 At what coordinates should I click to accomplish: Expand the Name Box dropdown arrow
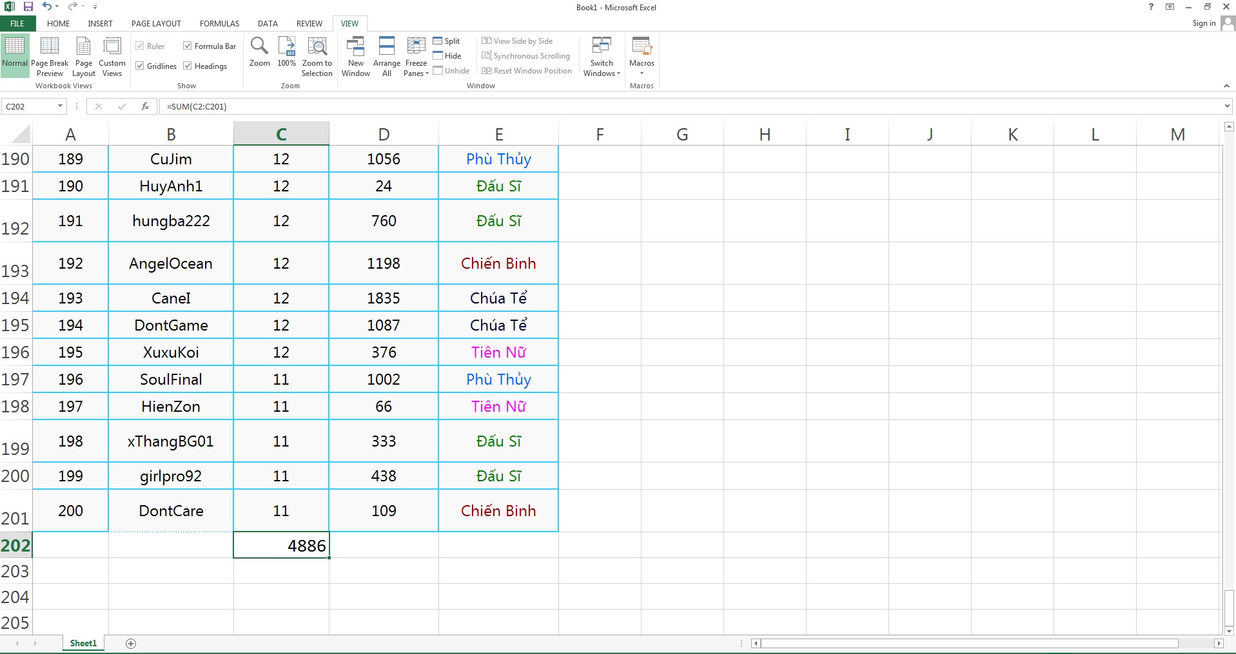click(60, 106)
